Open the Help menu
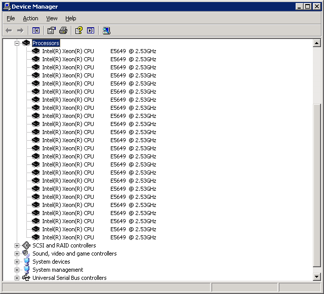Screen dimensions: 324x294 [x=71, y=18]
